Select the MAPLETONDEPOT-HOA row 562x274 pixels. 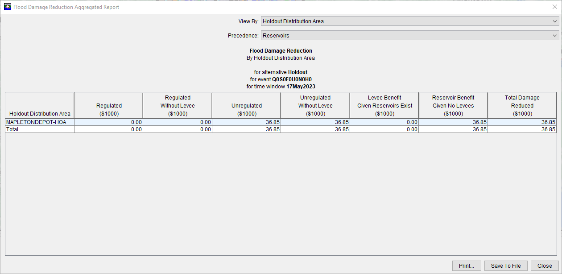click(x=39, y=122)
